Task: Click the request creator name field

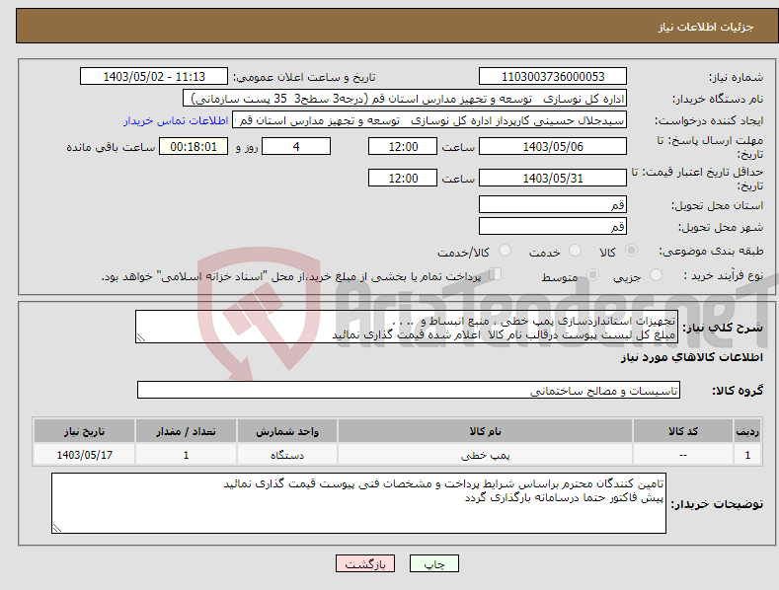Action: [429, 120]
